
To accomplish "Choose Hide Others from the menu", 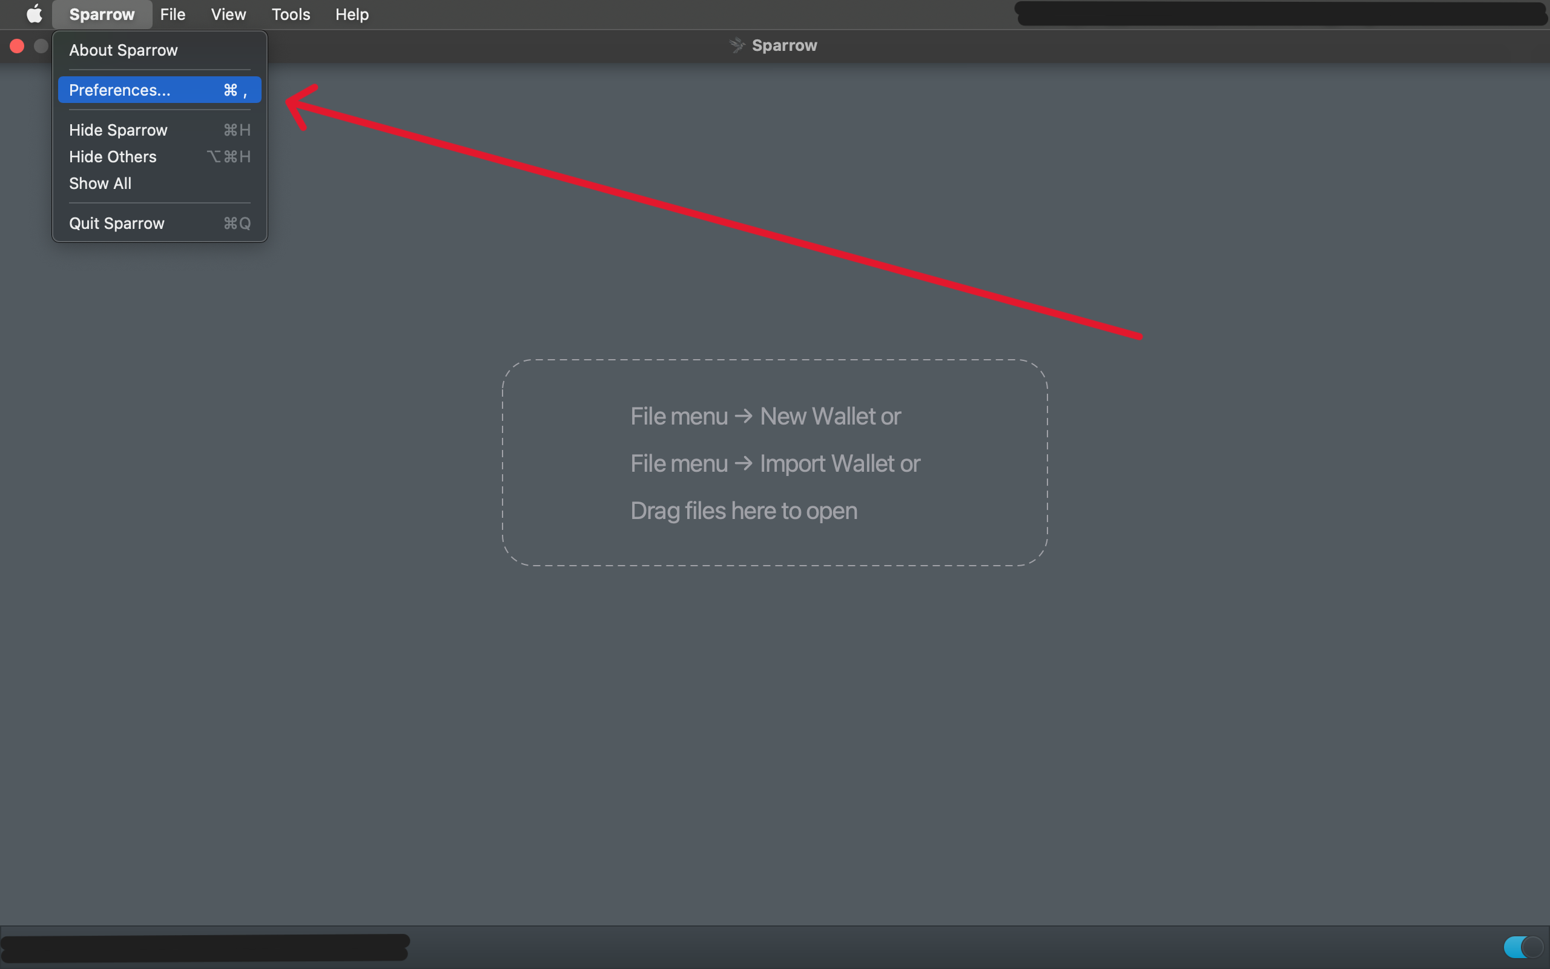I will [112, 156].
